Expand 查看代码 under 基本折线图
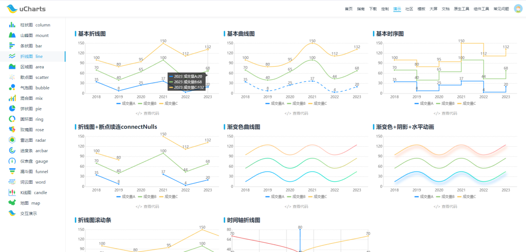The image size is (526, 252). tap(147, 114)
